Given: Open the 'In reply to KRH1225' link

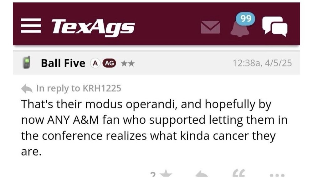Looking at the screenshot, I should point(79,89).
